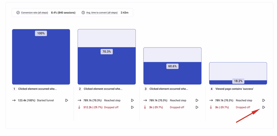Play step 4 Reached step sessions

click(264, 100)
